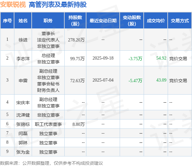Click the name 徐进 in row one
This screenshot has height=166, width=192.
pos(23,40)
